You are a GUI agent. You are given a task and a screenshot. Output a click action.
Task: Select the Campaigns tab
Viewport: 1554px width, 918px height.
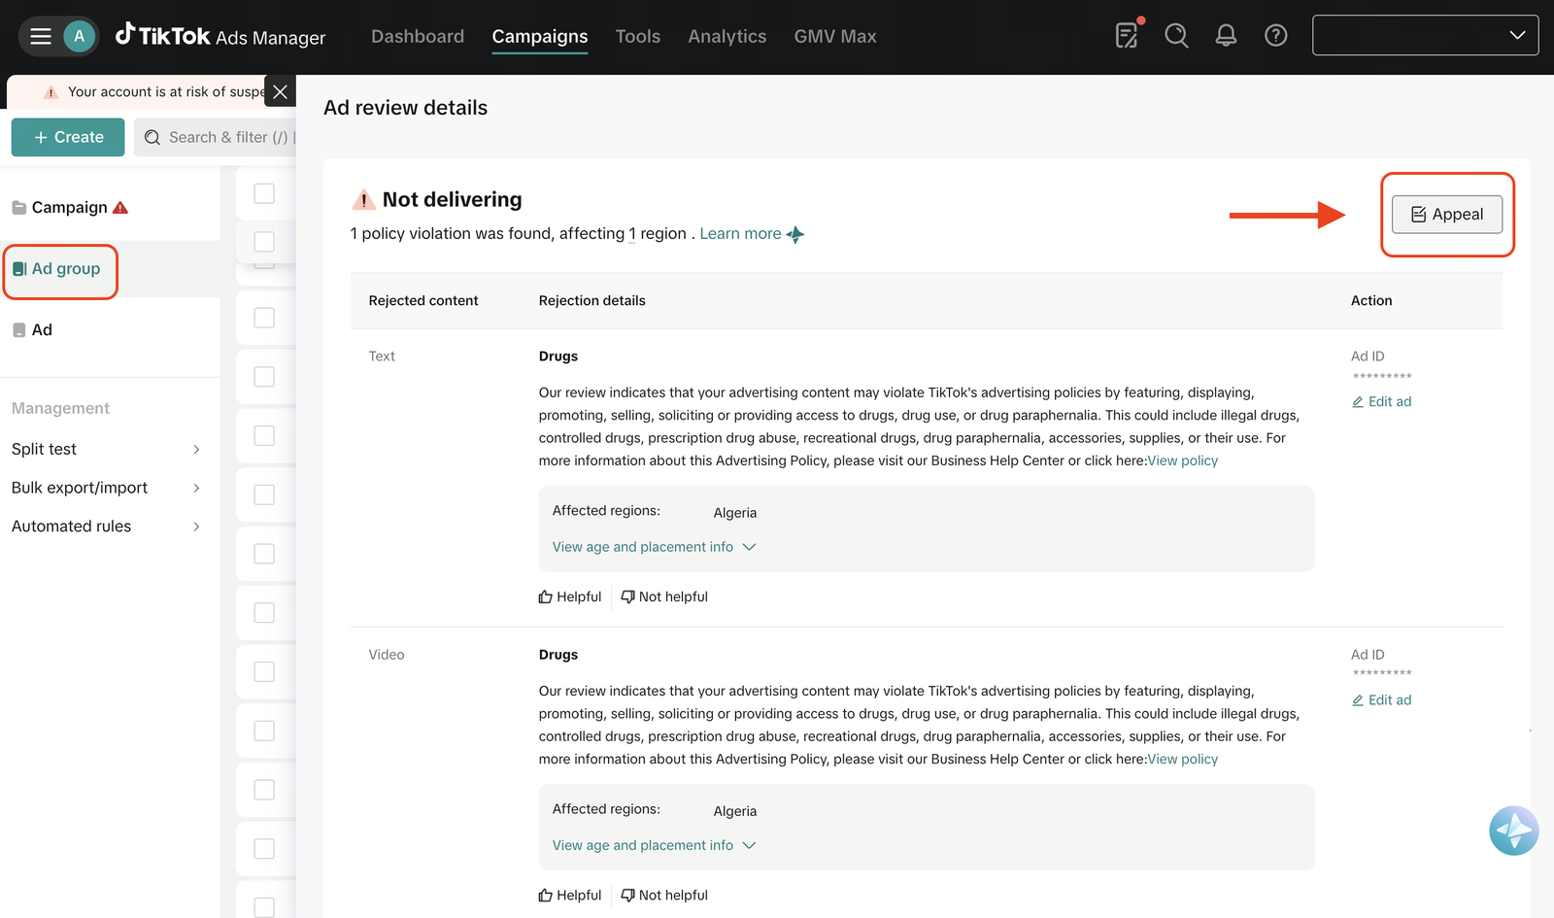(540, 37)
